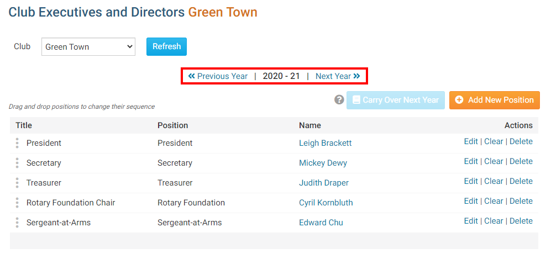Edit the Rotary Foundation Chair position
551x259 pixels.
pos(471,201)
